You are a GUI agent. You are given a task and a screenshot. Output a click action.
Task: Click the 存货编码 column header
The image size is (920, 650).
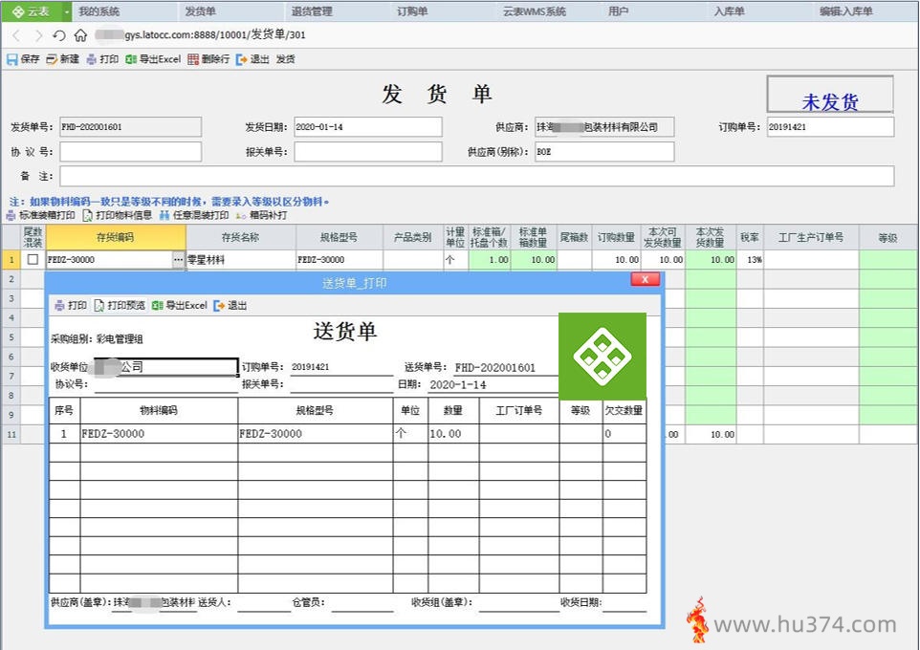pyautogui.click(x=116, y=238)
